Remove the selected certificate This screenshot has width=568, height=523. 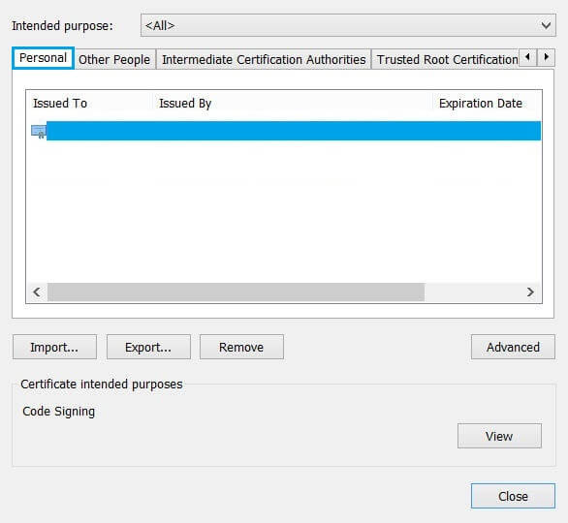coord(241,347)
